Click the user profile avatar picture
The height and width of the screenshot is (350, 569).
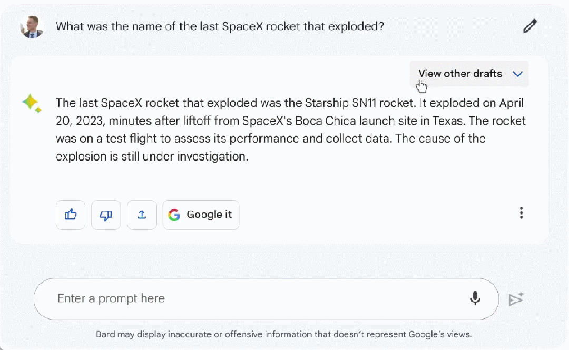click(32, 26)
